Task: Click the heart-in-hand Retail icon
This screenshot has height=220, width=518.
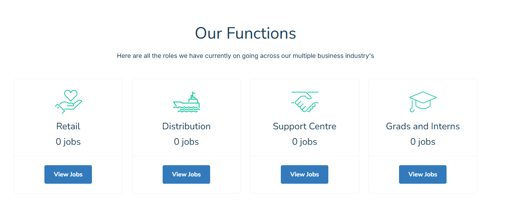Action: coord(68,102)
